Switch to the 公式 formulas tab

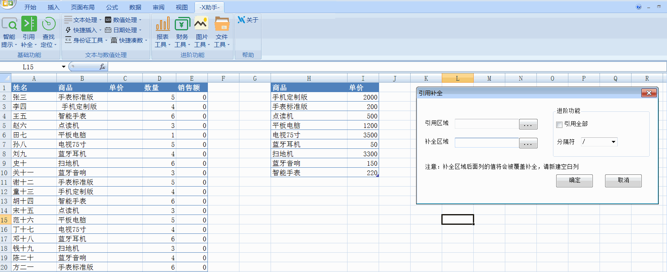[112, 7]
